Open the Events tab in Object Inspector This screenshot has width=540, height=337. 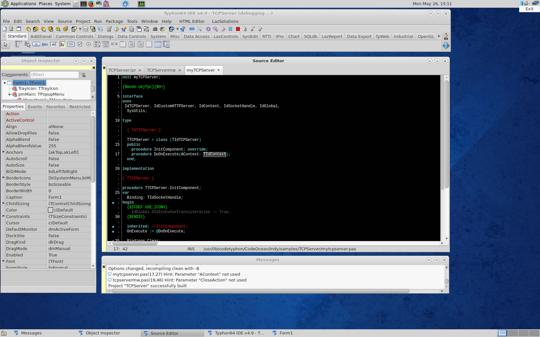tap(35, 107)
